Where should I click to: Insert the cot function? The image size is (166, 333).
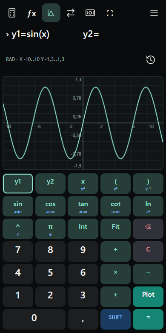(x=116, y=206)
